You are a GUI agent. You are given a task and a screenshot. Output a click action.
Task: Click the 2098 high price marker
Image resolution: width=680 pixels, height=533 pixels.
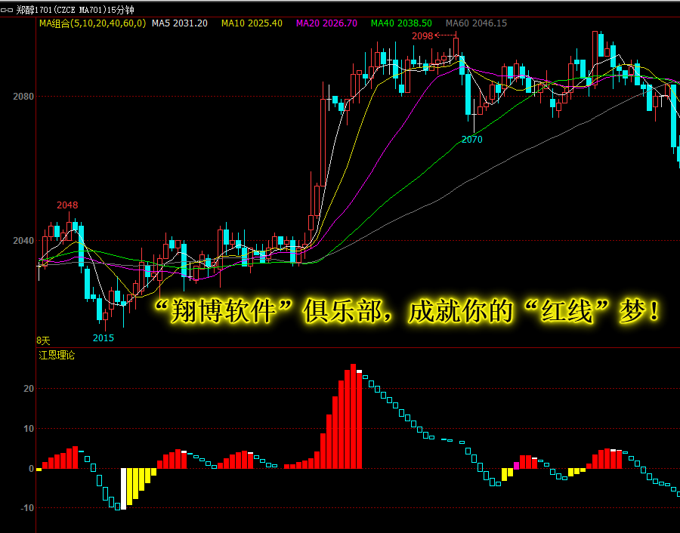(x=422, y=36)
